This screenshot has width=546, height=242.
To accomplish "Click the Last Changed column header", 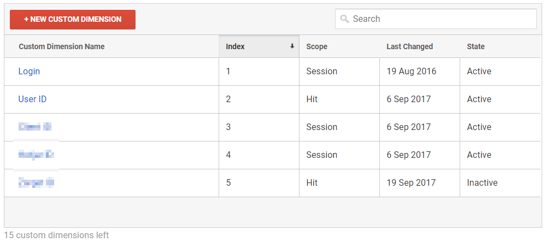I will pyautogui.click(x=409, y=46).
